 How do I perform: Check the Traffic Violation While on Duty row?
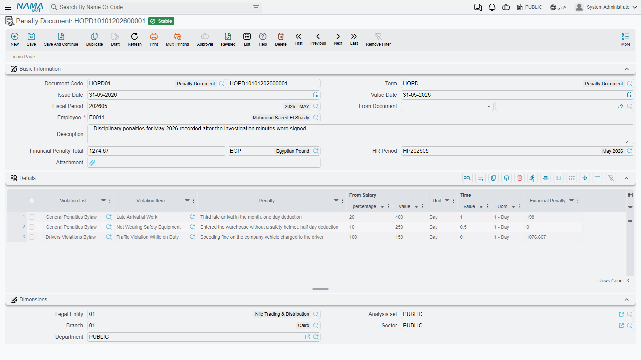[x=32, y=237]
